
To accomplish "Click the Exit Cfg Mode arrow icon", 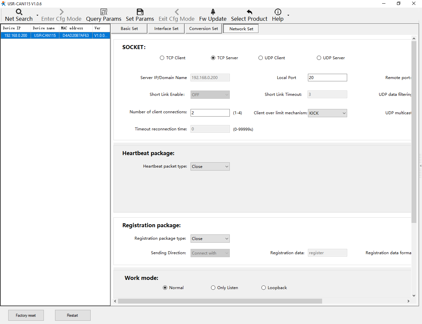I will (176, 12).
